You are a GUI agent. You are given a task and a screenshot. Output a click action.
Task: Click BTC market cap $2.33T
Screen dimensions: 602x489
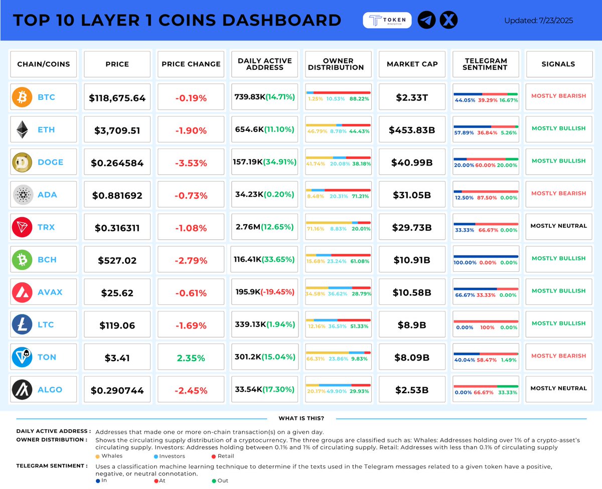click(x=412, y=98)
